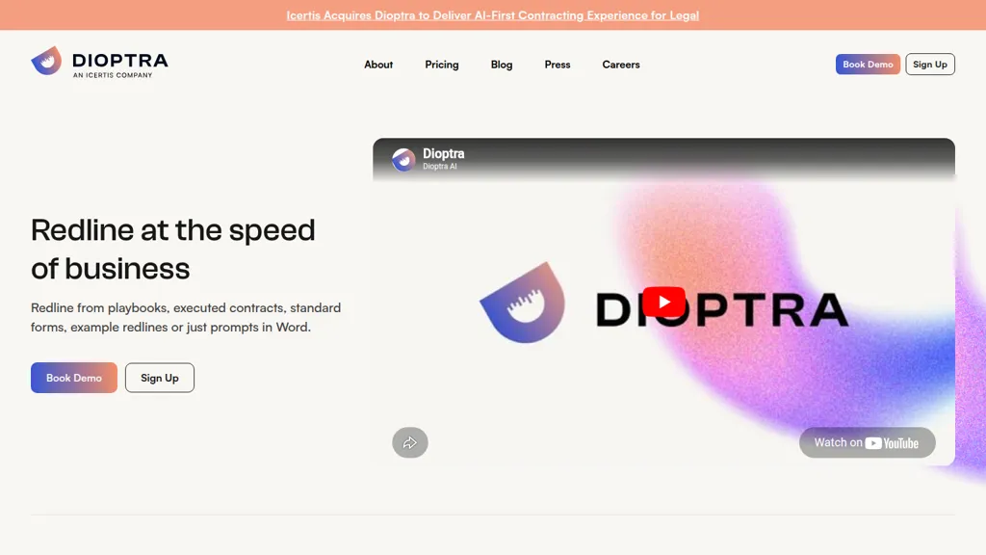Play the YouTube video
Viewport: 986px width, 555px height.
[663, 303]
